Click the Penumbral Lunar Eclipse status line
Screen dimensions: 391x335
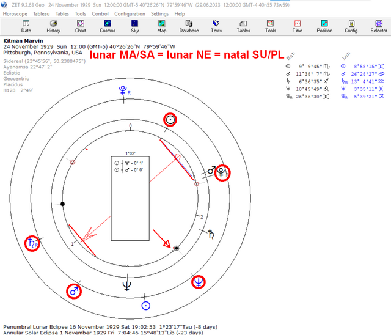(110, 327)
